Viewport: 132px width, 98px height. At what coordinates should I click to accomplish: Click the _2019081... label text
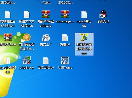(65, 3)
